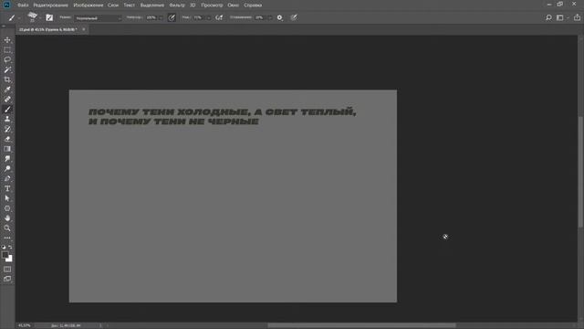
Task: Open the Справка menu
Action: pos(253,5)
